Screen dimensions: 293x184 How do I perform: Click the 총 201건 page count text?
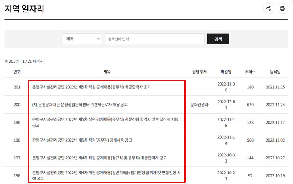click(x=25, y=61)
